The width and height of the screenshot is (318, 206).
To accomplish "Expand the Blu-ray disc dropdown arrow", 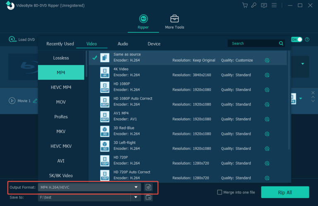I will point(303,64).
